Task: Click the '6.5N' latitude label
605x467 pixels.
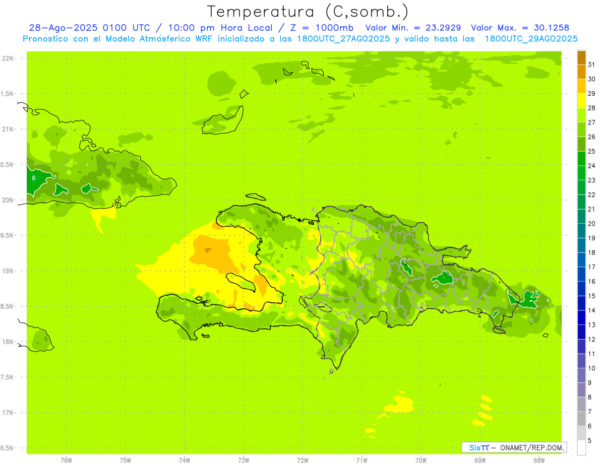Action: pyautogui.click(x=8, y=448)
